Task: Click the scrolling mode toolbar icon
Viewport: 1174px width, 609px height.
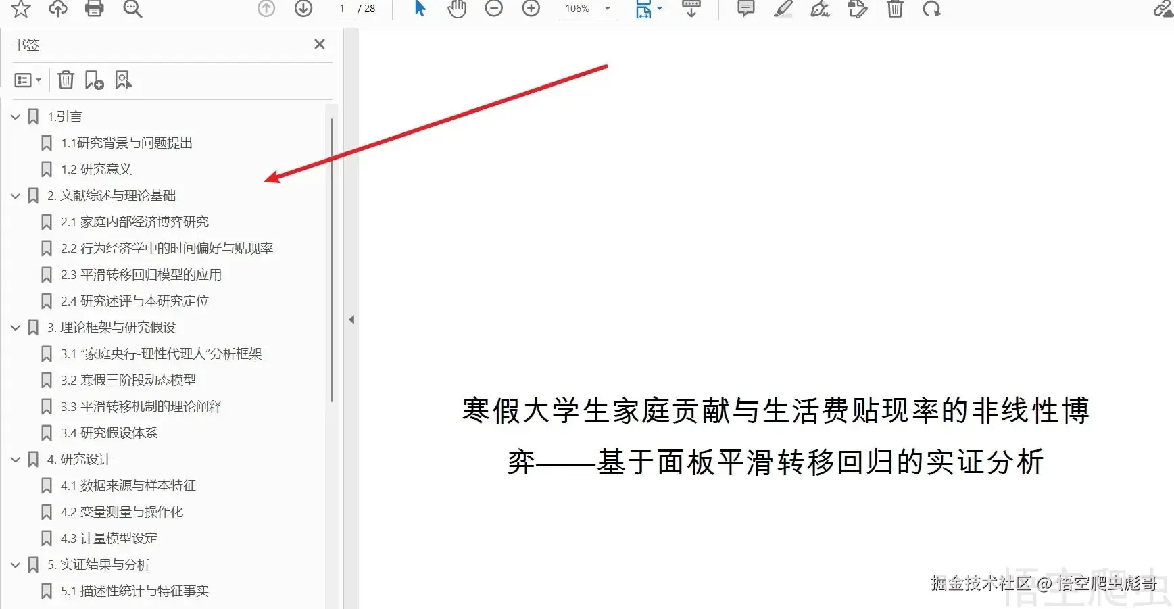Action: (691, 8)
